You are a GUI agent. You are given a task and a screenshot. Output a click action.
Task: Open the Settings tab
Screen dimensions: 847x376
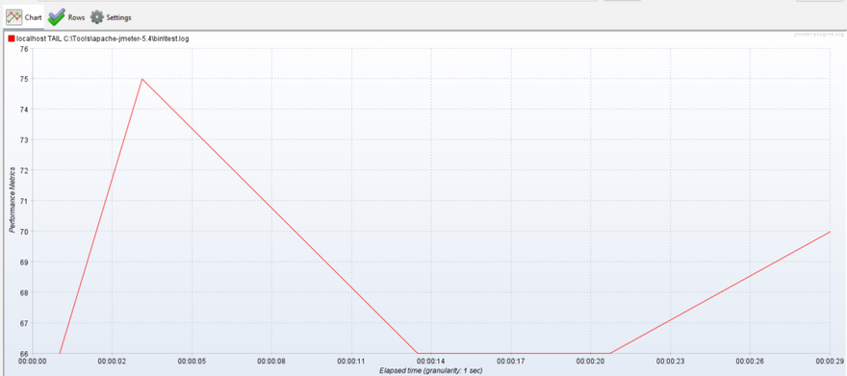click(118, 18)
